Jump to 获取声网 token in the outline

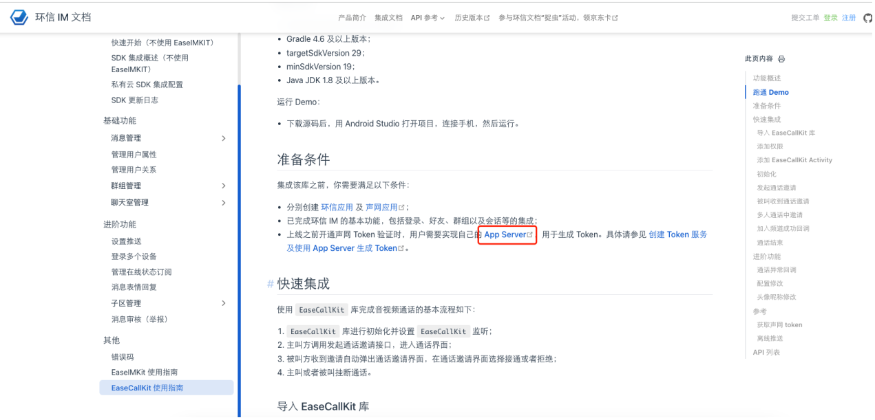point(779,324)
